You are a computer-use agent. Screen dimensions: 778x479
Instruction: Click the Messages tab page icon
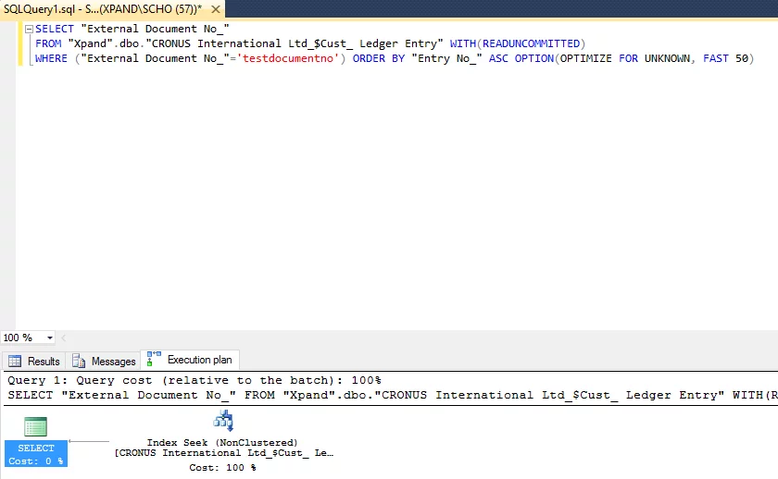(80, 361)
